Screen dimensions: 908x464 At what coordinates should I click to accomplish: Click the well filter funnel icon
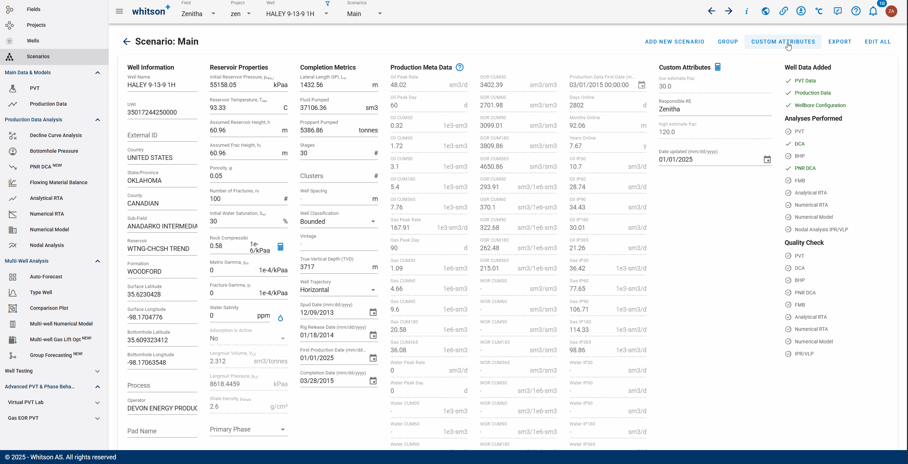pyautogui.click(x=327, y=4)
